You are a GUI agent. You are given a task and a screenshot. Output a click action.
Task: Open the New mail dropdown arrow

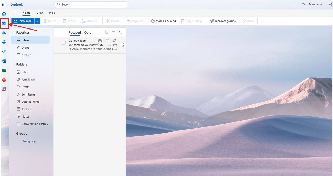tap(37, 21)
